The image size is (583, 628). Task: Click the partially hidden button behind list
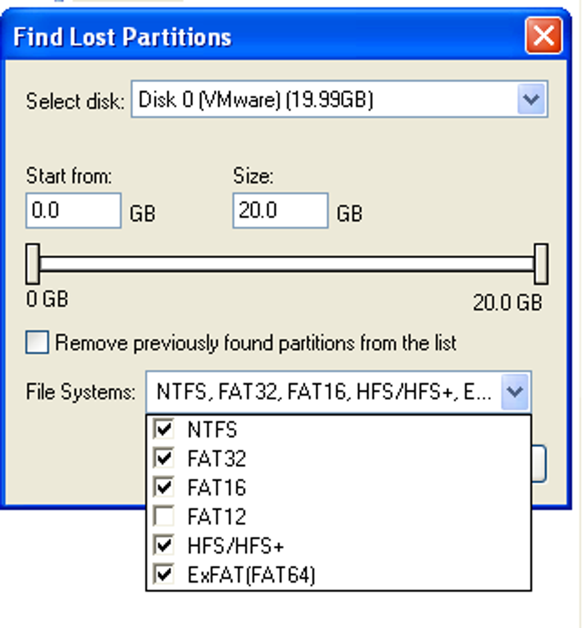coord(539,464)
